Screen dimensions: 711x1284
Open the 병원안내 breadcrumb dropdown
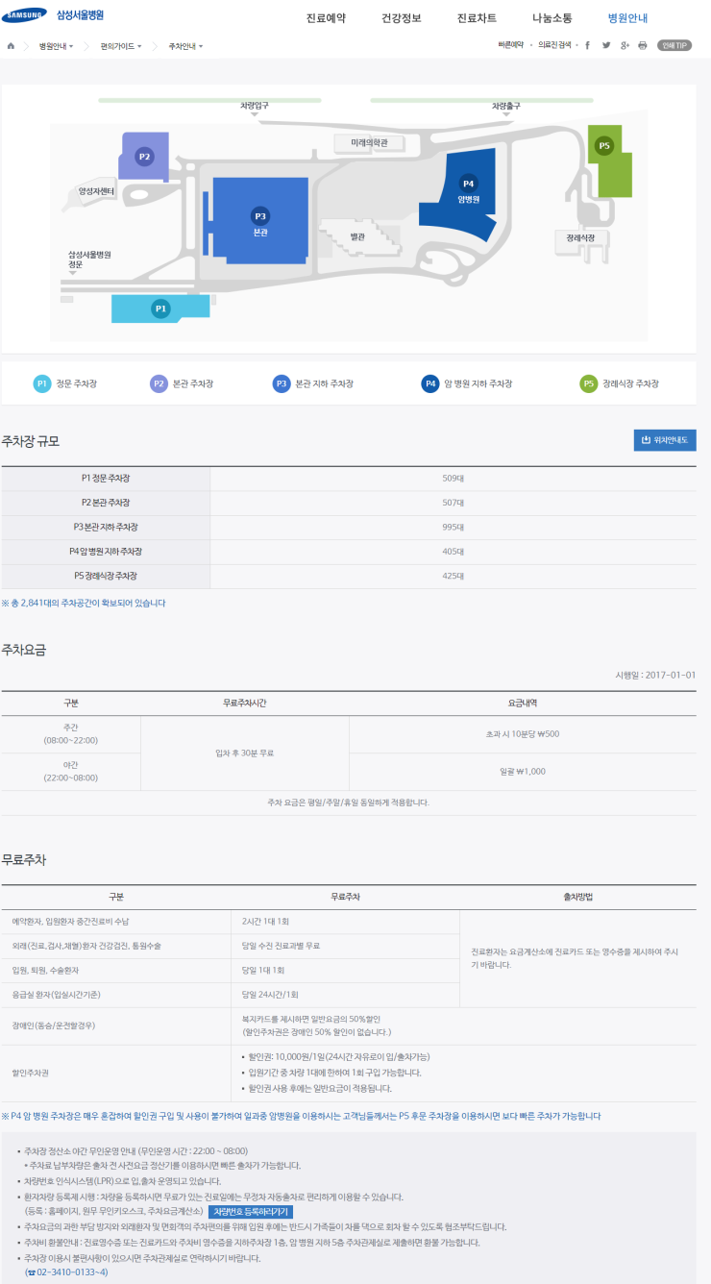coord(56,46)
